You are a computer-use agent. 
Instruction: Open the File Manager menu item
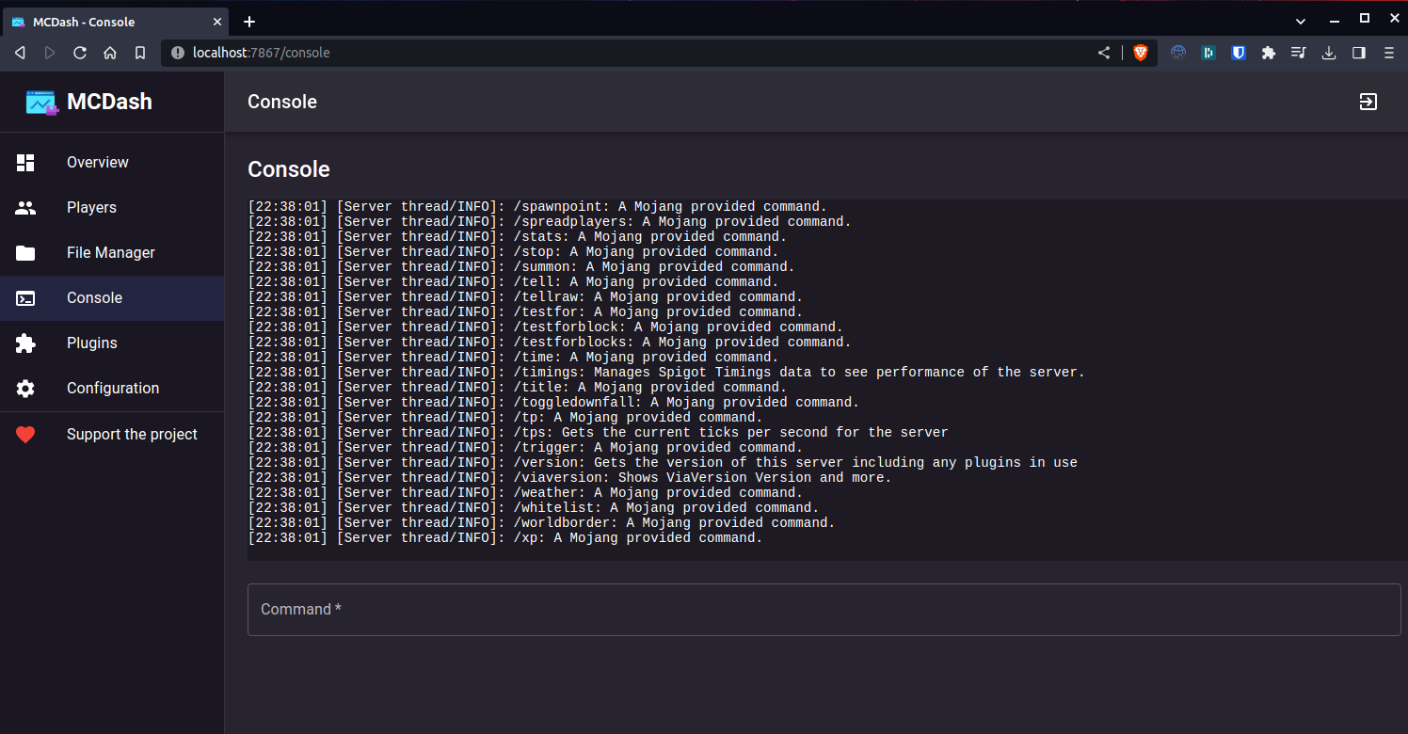click(x=112, y=253)
